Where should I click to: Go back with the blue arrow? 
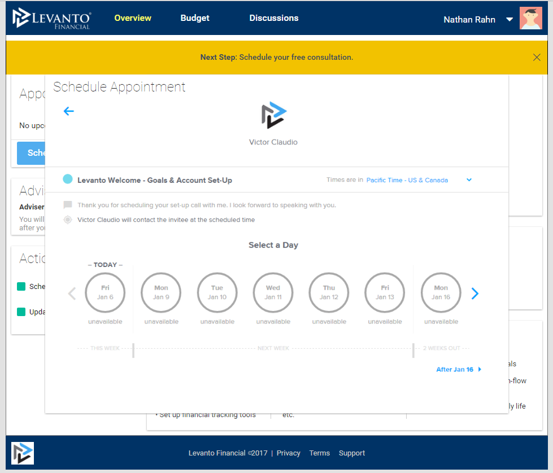click(69, 111)
